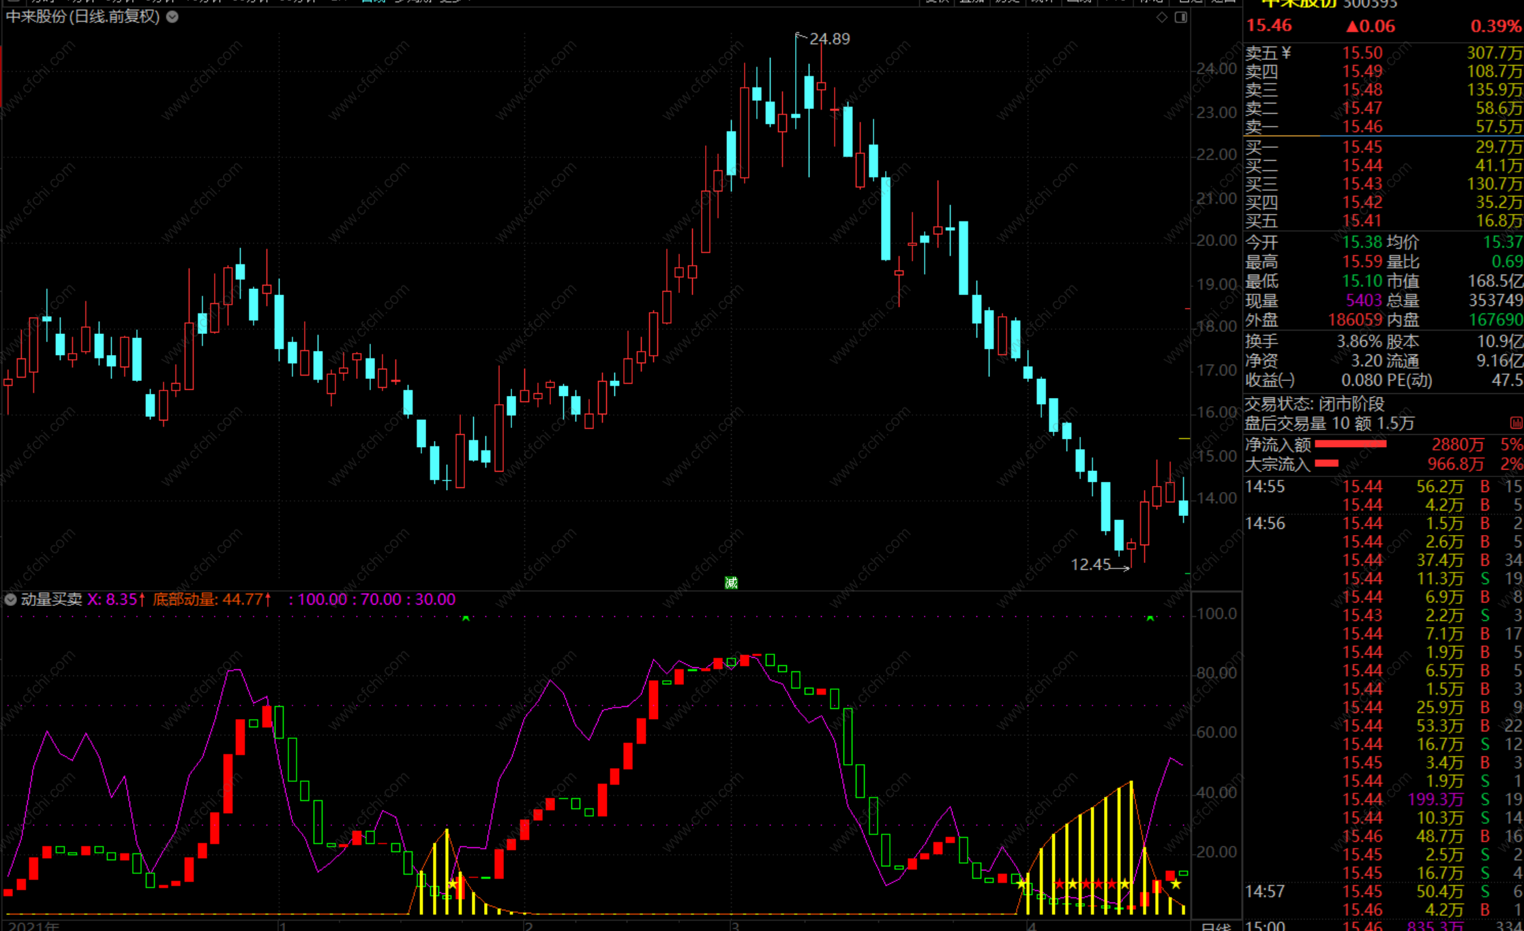Click the diamond icon above the chart
Viewport: 1524px width, 931px height.
[1162, 17]
